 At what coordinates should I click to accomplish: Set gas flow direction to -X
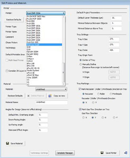tap(103, 118)
